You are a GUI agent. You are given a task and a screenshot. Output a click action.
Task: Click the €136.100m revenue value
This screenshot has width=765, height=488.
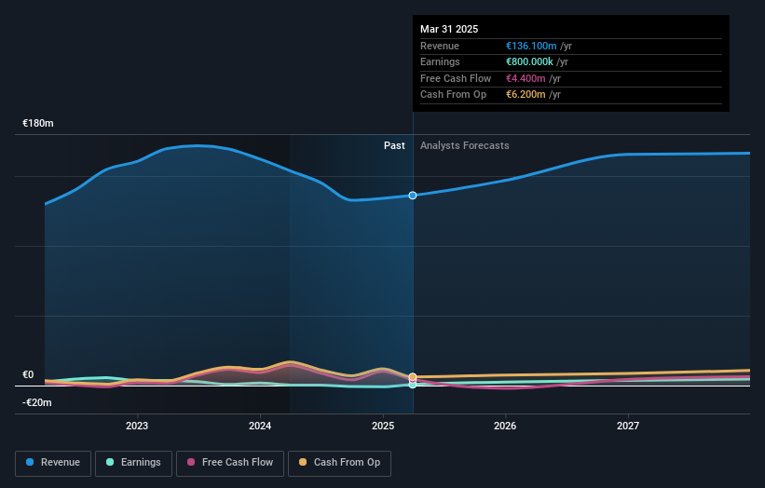click(x=531, y=46)
